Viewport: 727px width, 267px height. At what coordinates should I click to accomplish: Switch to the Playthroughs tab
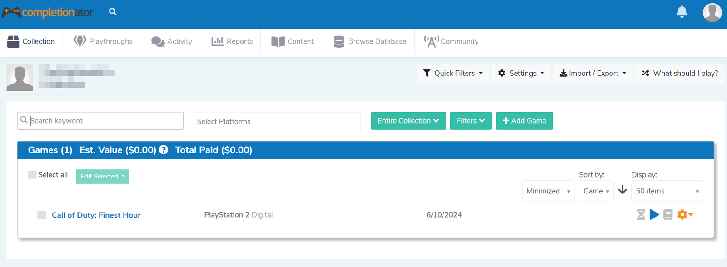click(103, 41)
